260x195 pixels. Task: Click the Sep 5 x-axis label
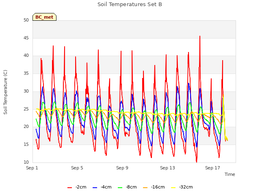[77, 168]
